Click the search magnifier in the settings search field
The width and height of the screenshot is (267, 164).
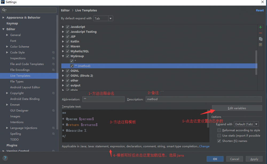click(4, 10)
